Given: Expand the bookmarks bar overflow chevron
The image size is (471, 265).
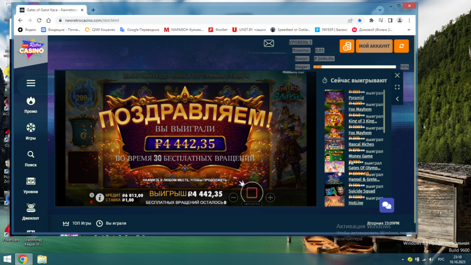Looking at the screenshot, I should (409, 30).
